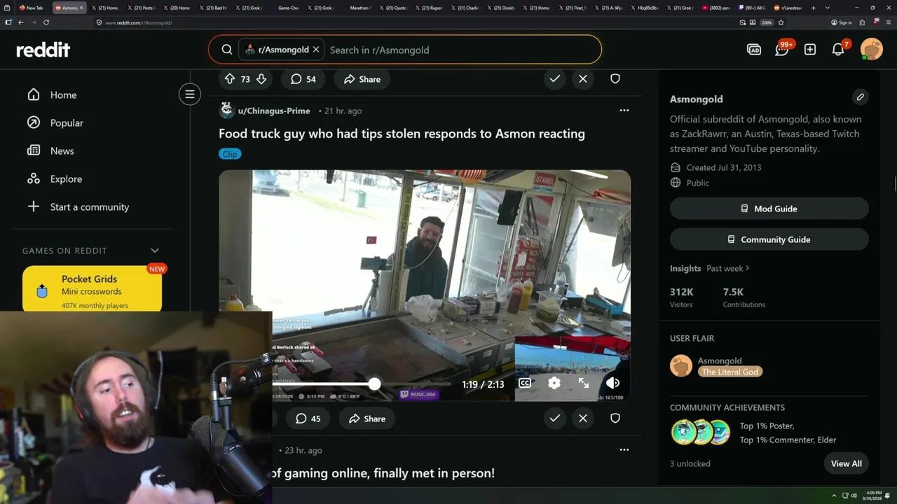Screen dimensions: 897x504
Task: View All community achievements
Action: click(x=847, y=463)
